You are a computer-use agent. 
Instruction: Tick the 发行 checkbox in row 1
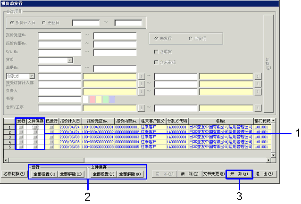(x=21, y=127)
